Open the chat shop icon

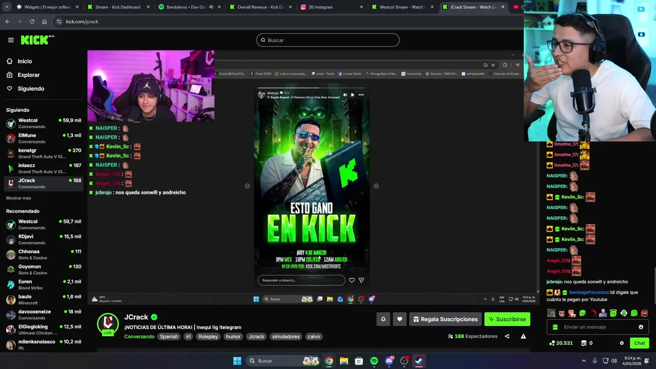(x=583, y=343)
